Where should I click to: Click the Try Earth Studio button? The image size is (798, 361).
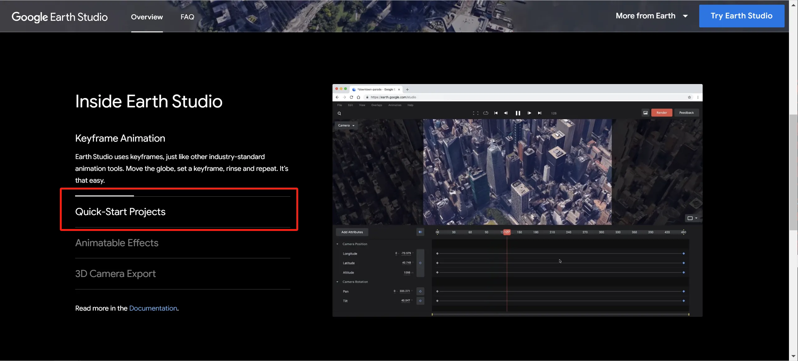741,16
